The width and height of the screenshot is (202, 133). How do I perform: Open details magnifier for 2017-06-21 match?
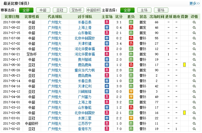tap(194, 54)
